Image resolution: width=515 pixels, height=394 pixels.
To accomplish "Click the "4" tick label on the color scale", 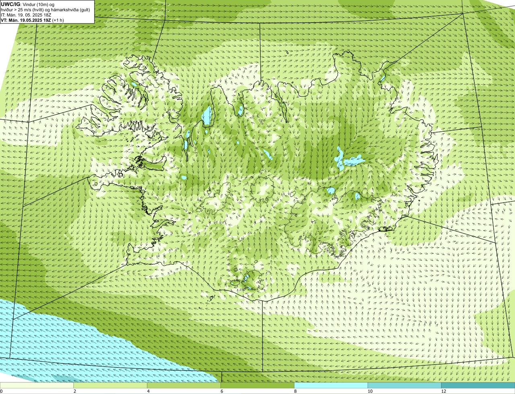I will coord(148,391).
